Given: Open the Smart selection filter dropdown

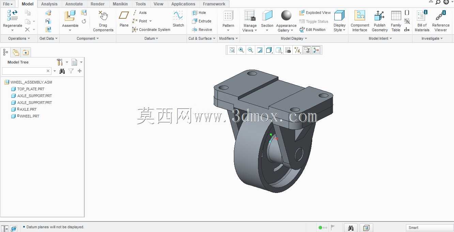Looking at the screenshot, I should click(x=429, y=228).
